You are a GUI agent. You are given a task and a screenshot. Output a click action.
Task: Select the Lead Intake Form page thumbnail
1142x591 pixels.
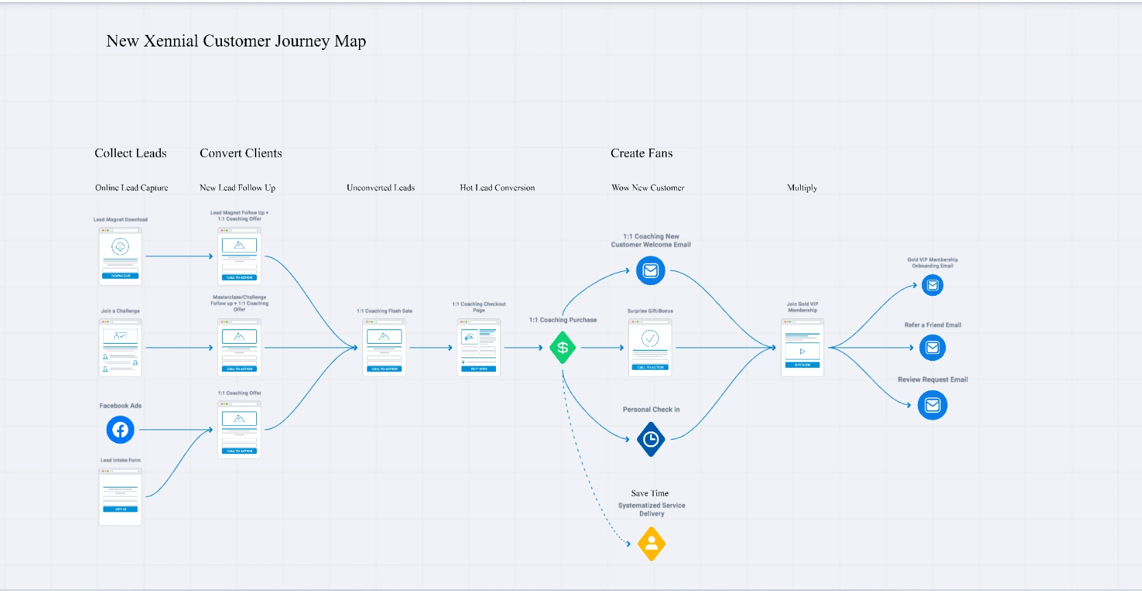(121, 496)
